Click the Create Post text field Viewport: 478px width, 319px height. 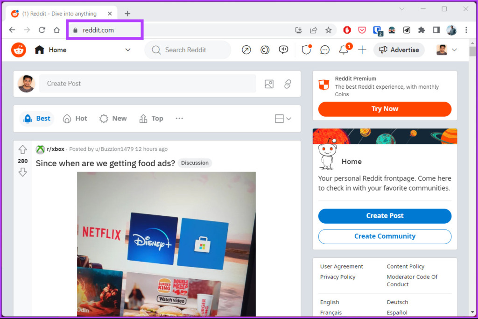148,84
